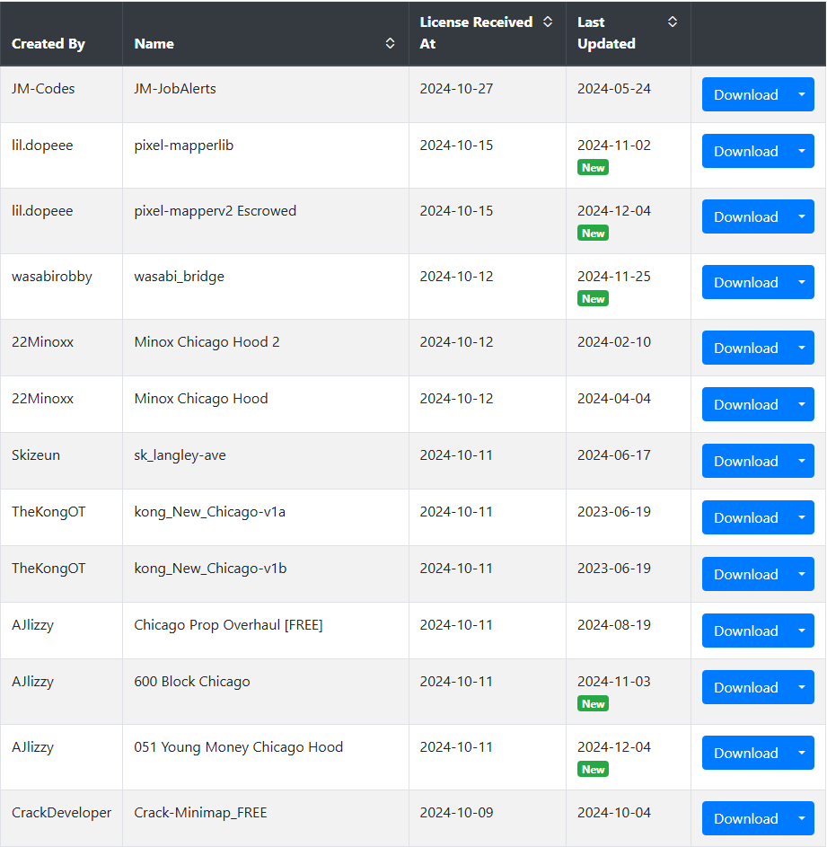Click last updated date 2024-11-25

coord(614,276)
